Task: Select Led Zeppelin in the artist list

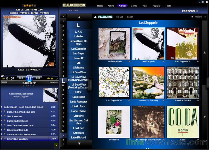Action: 79,49
